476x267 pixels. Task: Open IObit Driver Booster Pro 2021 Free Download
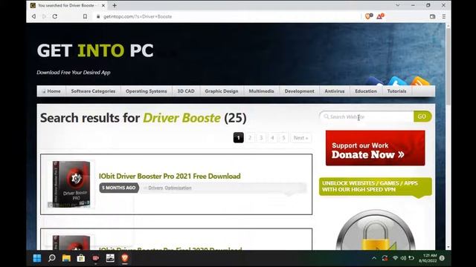(x=170, y=176)
